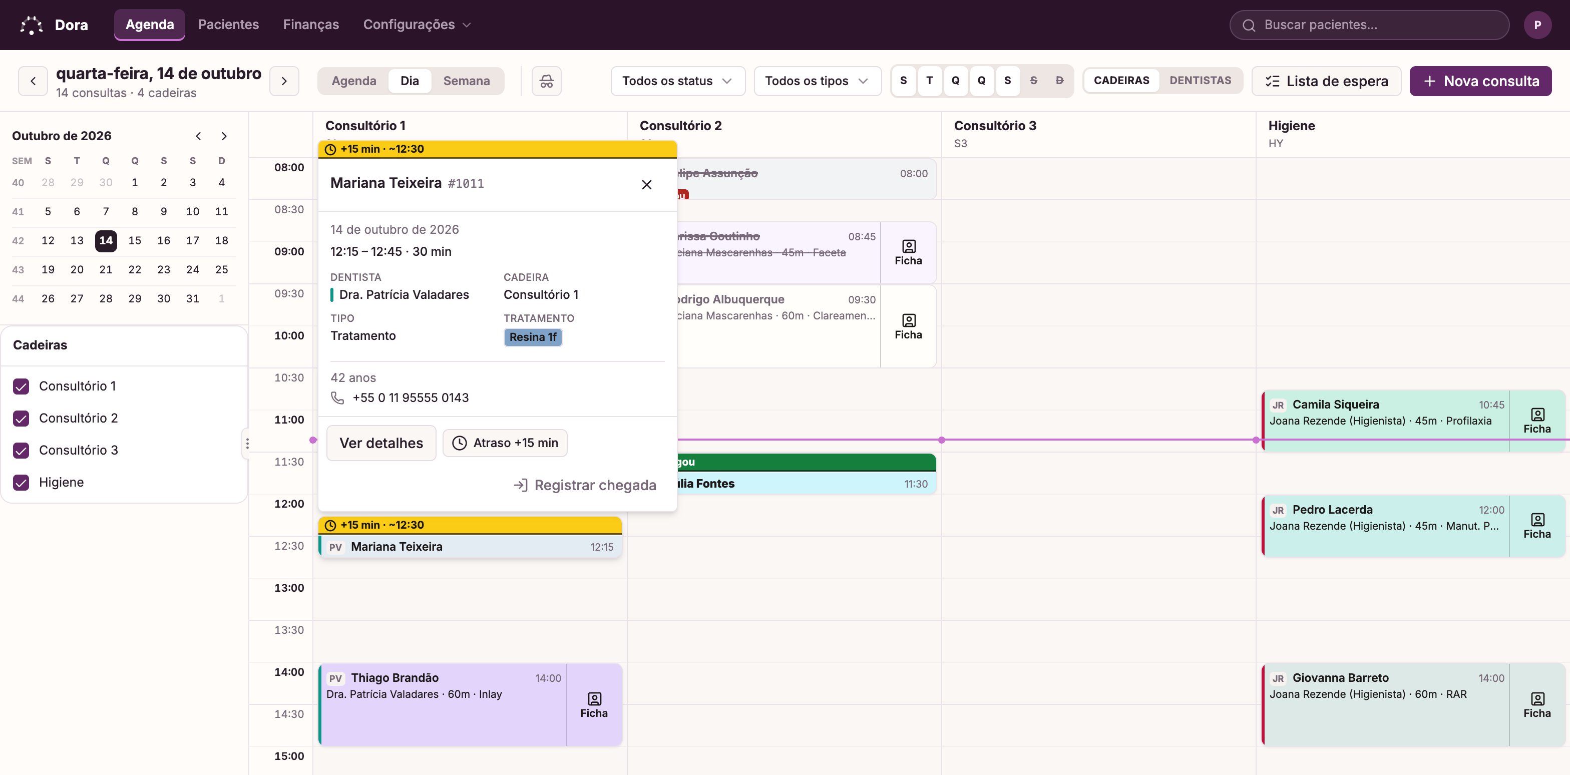
Task: Go to previous day arrow
Action: pyautogui.click(x=34, y=81)
